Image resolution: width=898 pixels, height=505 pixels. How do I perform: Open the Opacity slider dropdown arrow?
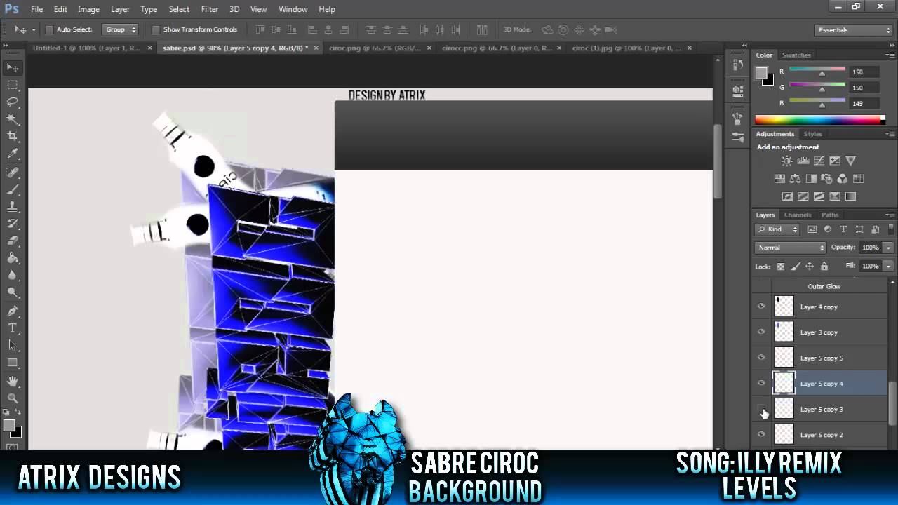pos(888,248)
